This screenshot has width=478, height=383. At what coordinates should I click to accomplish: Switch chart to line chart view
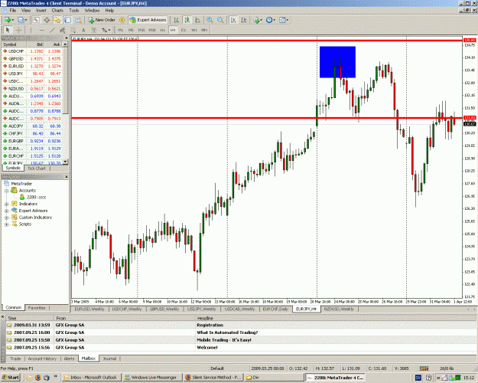click(197, 20)
